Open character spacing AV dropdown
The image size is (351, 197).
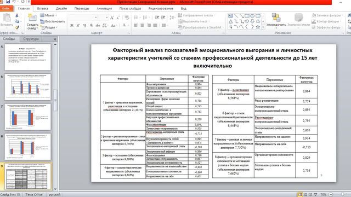pyautogui.click(x=105, y=26)
